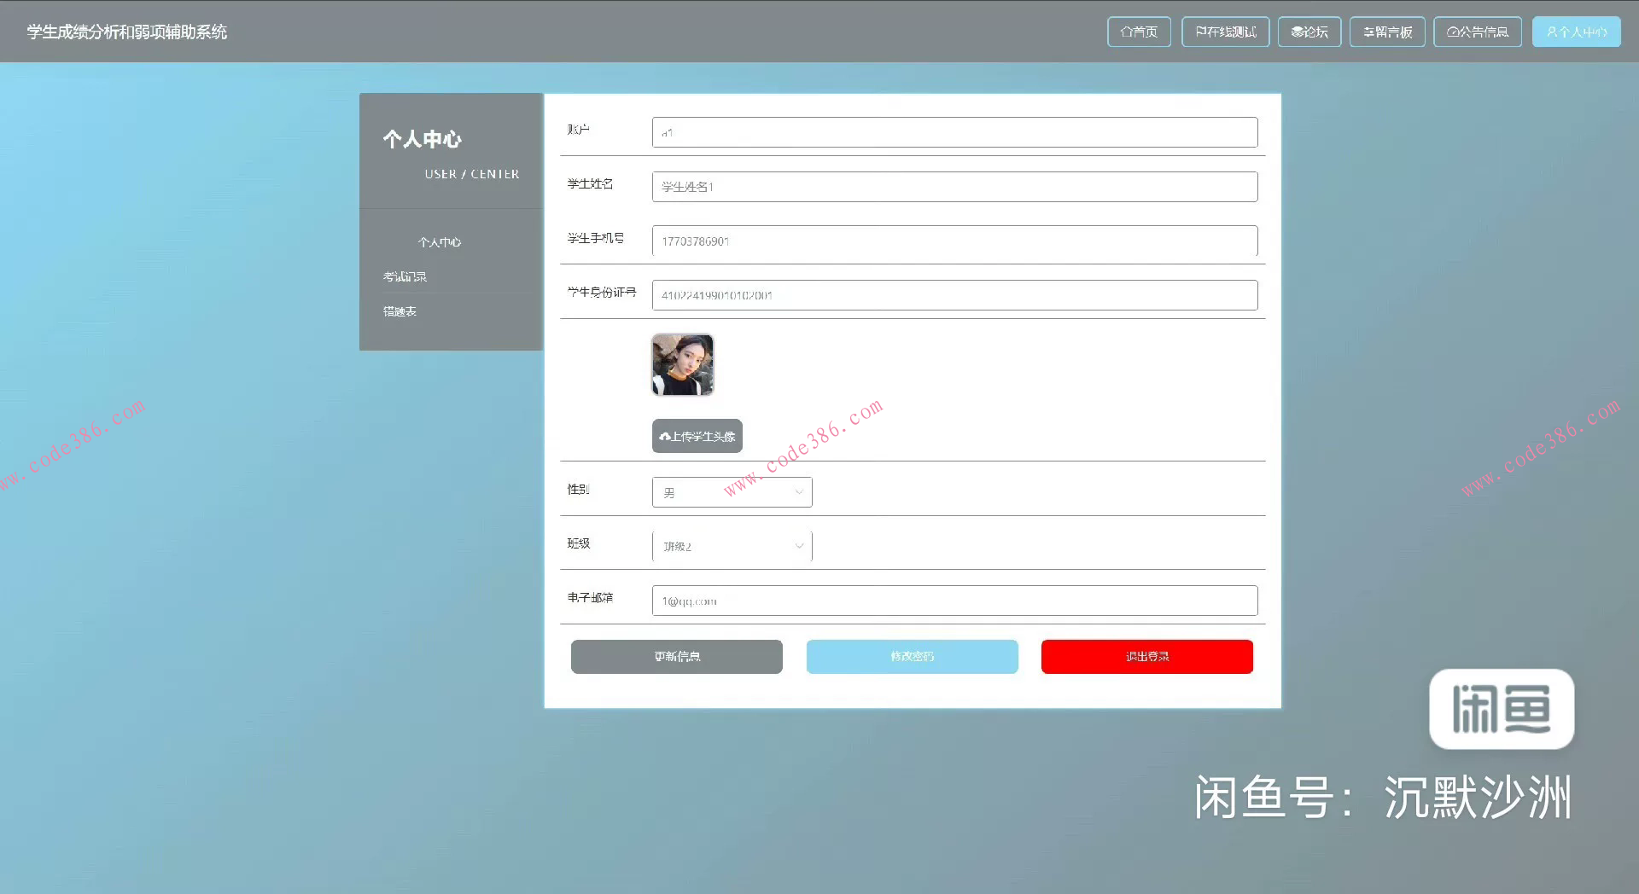This screenshot has width=1639, height=894.
Task: Click the comments icon on 论坛 nav item
Action: pyautogui.click(x=1296, y=32)
